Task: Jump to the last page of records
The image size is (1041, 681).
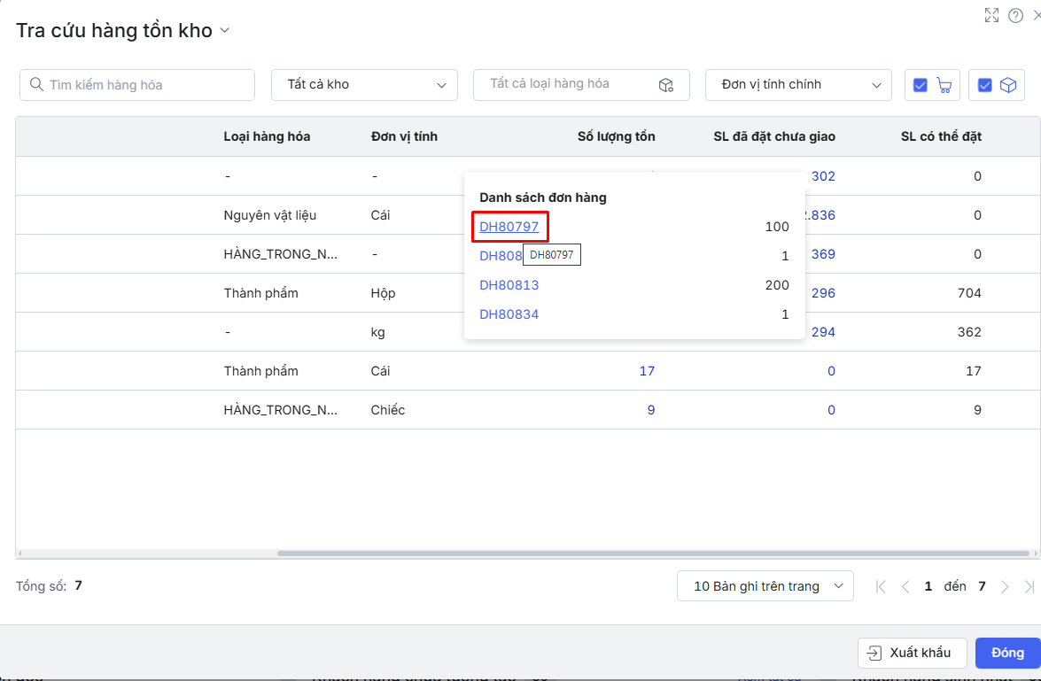Action: click(x=1029, y=586)
